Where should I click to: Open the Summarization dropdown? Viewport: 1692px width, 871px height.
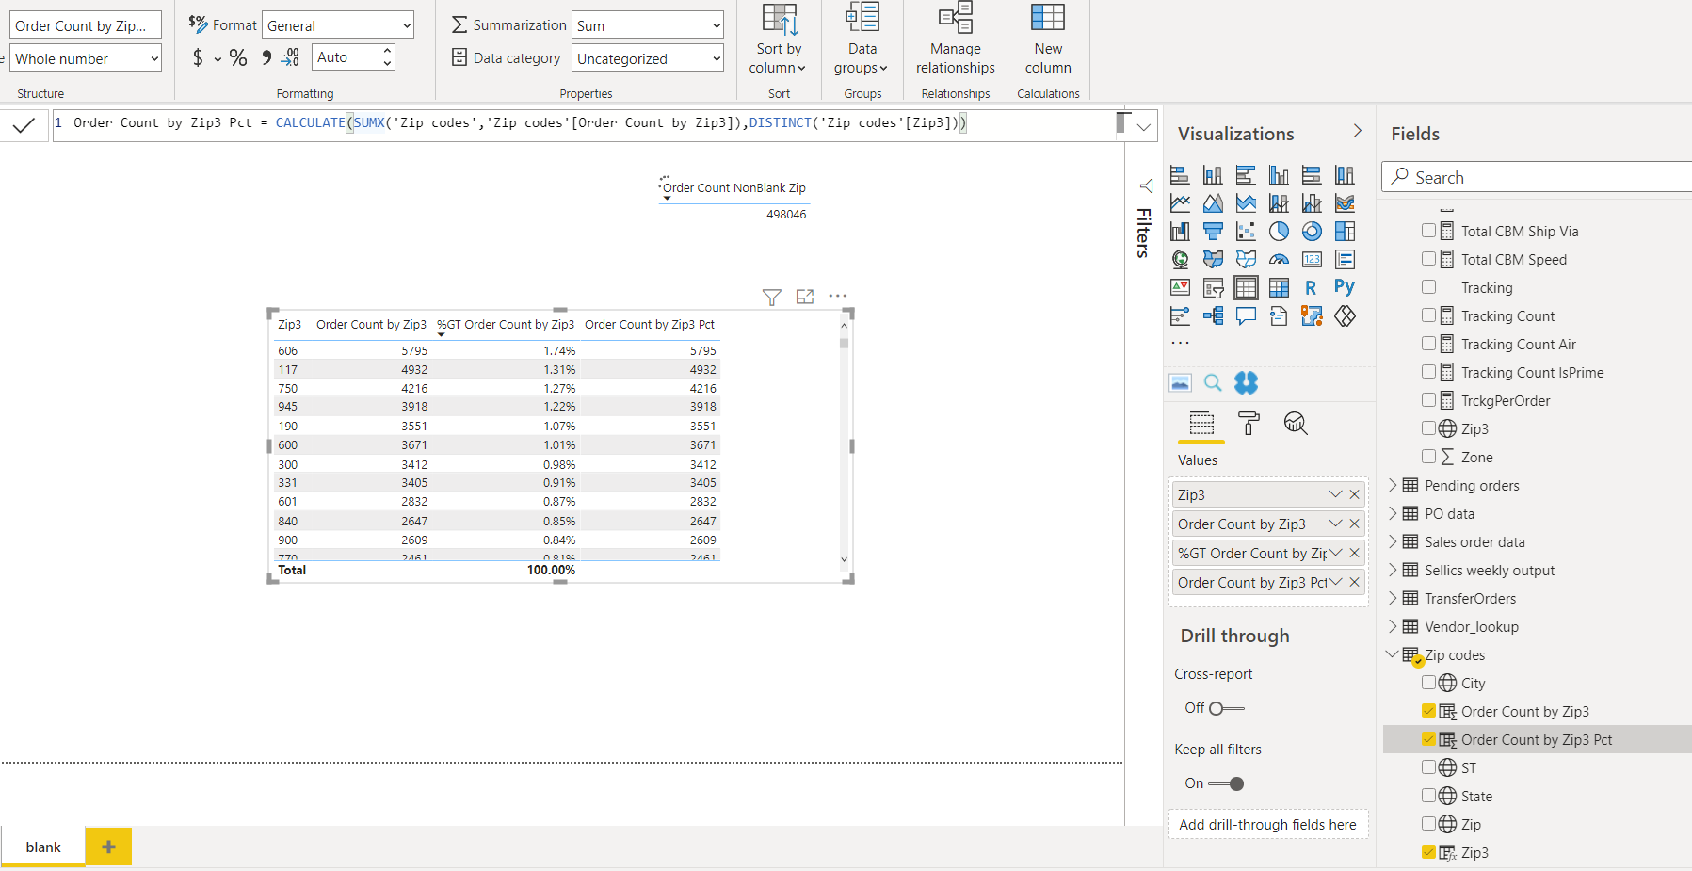coord(647,25)
